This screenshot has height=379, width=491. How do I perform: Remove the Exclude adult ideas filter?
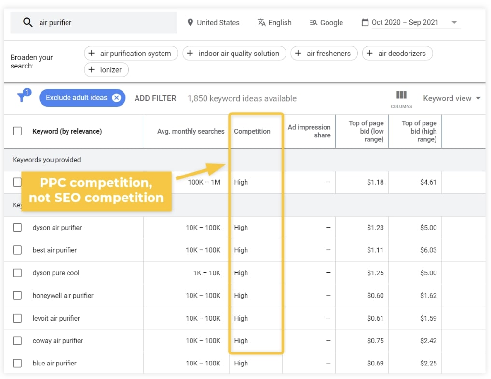pos(117,98)
